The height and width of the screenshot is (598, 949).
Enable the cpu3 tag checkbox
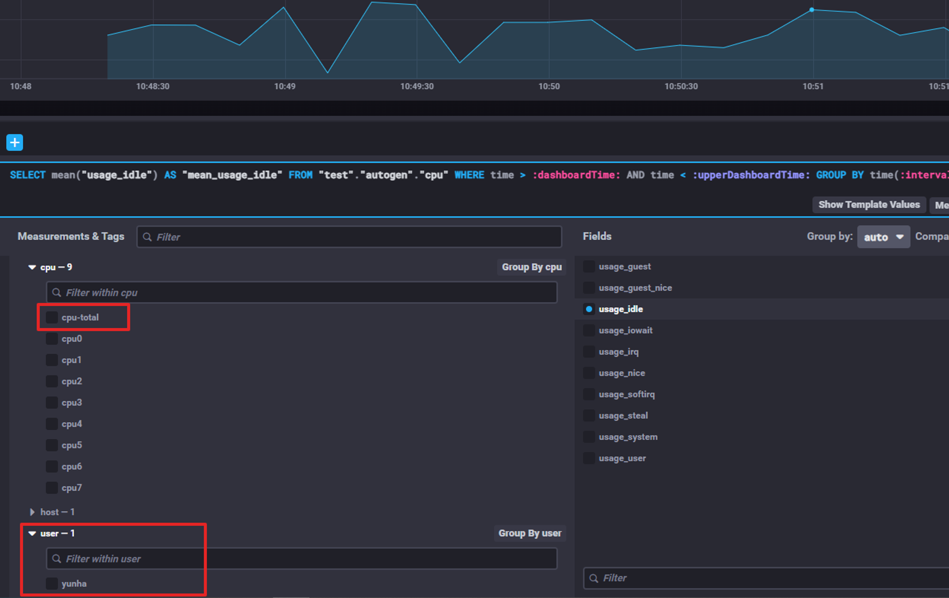tap(52, 403)
